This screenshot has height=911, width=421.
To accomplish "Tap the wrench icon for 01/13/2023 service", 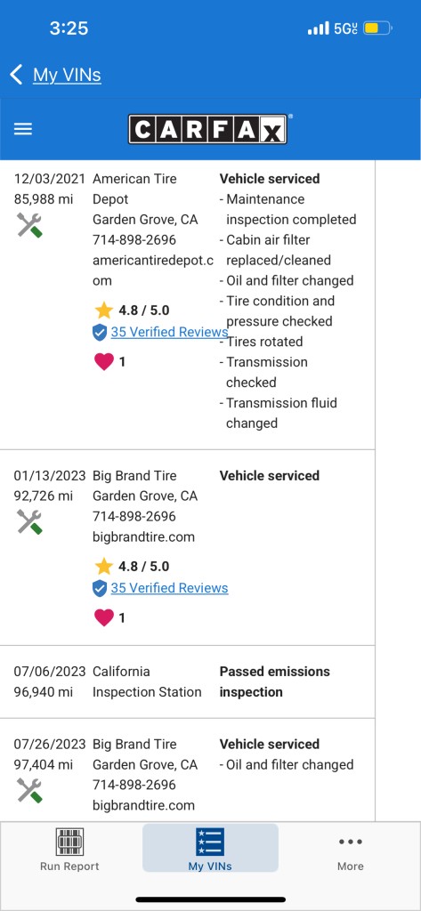I will click(29, 521).
